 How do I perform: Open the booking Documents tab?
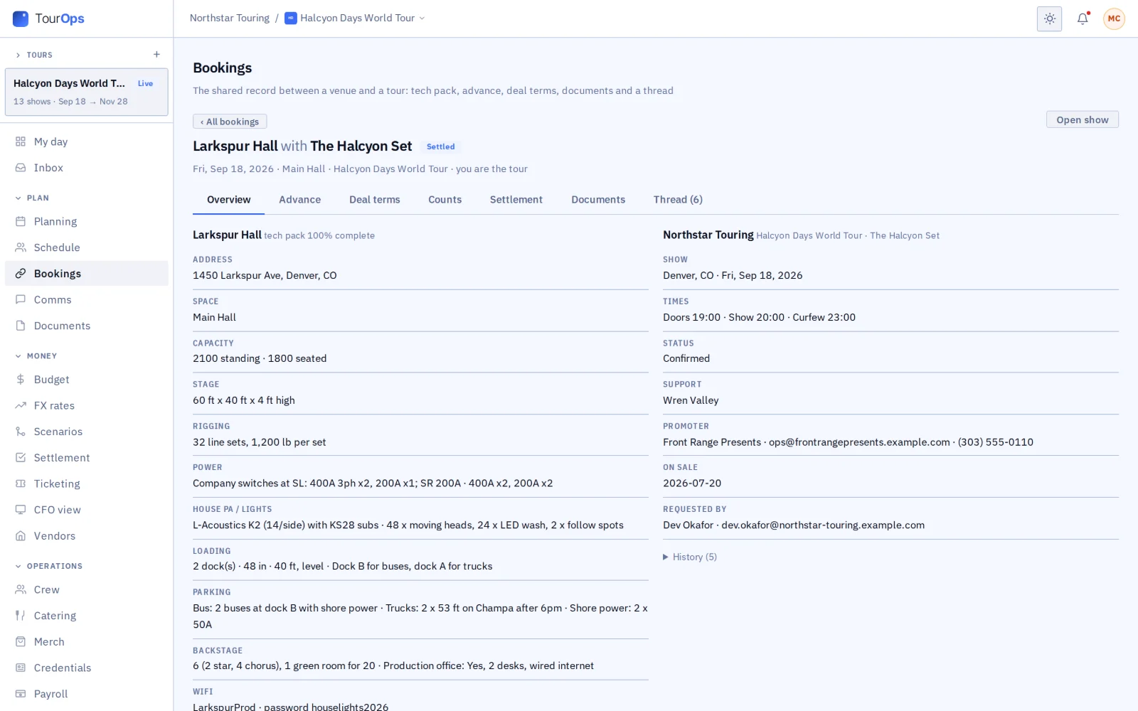[x=598, y=200]
